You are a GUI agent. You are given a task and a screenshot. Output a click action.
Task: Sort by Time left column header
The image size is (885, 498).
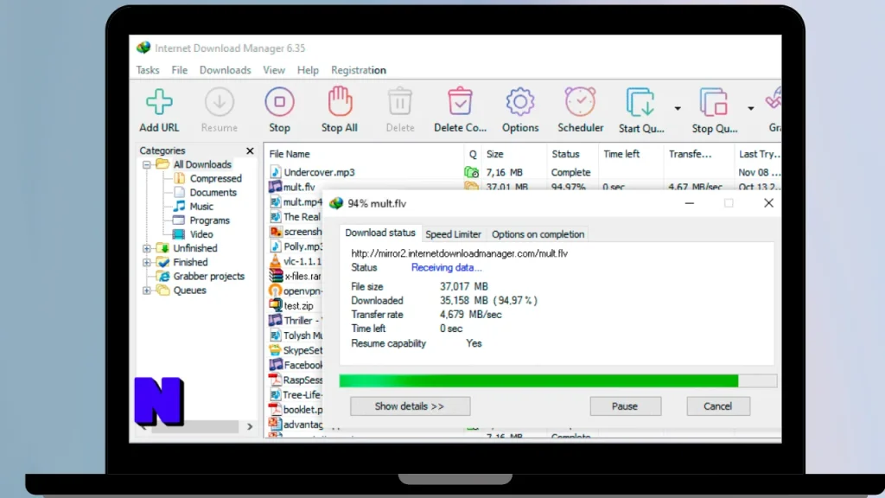630,154
